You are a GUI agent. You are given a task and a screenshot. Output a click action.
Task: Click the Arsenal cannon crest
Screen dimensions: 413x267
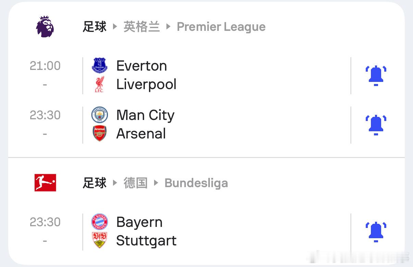[100, 134]
